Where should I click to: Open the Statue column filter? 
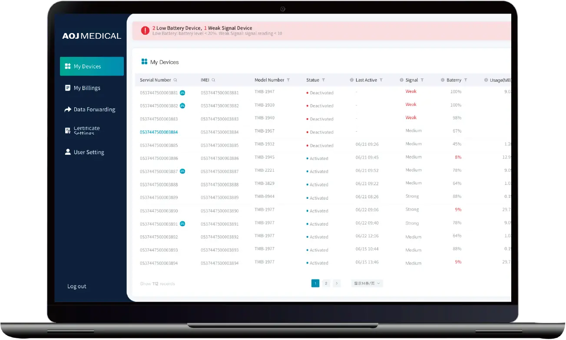click(323, 80)
